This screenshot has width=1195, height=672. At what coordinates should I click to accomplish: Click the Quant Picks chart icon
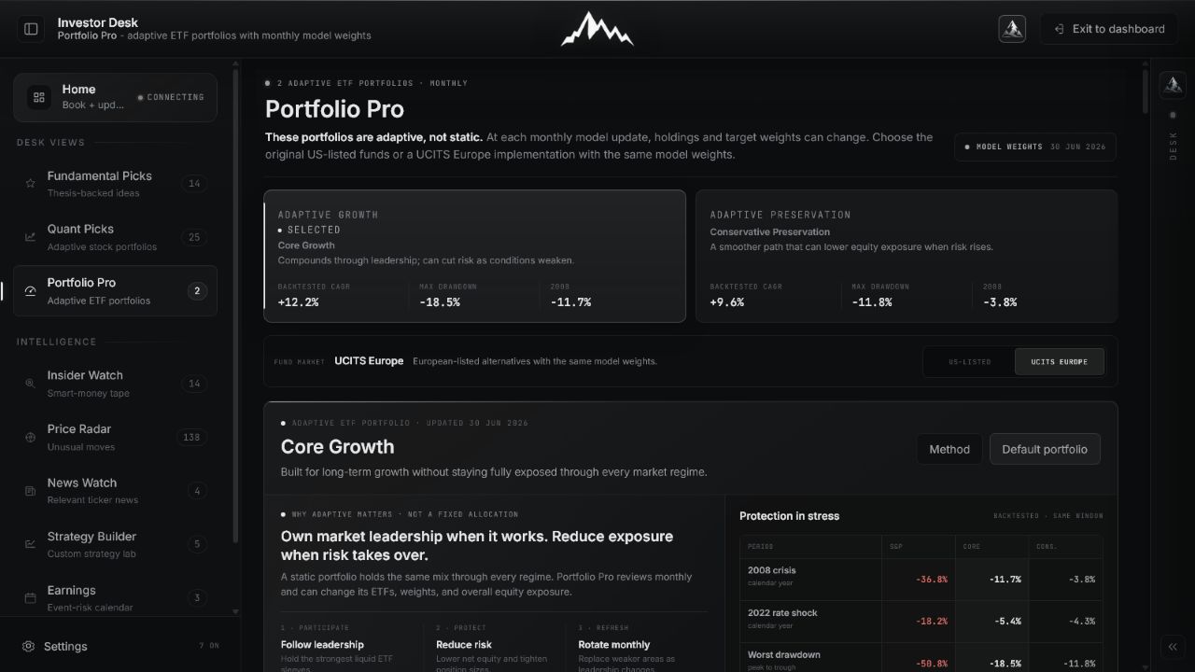[x=30, y=237]
